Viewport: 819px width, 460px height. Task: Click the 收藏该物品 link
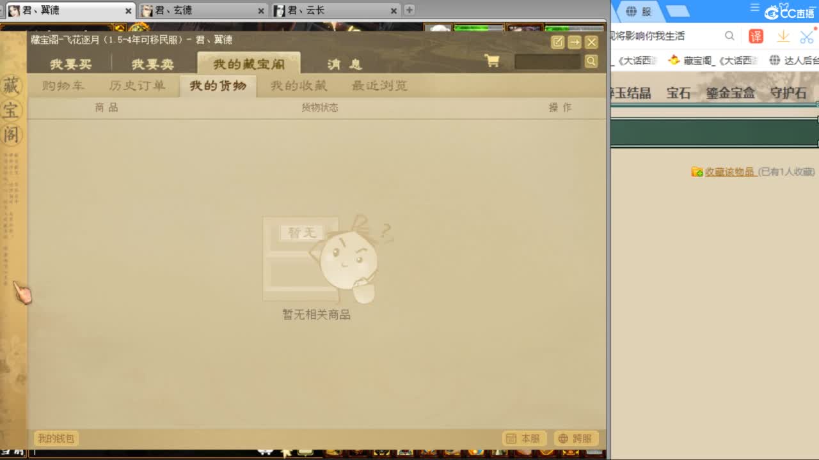(730, 172)
